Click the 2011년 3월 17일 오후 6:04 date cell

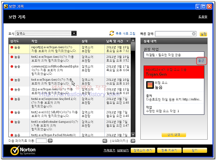118,70
